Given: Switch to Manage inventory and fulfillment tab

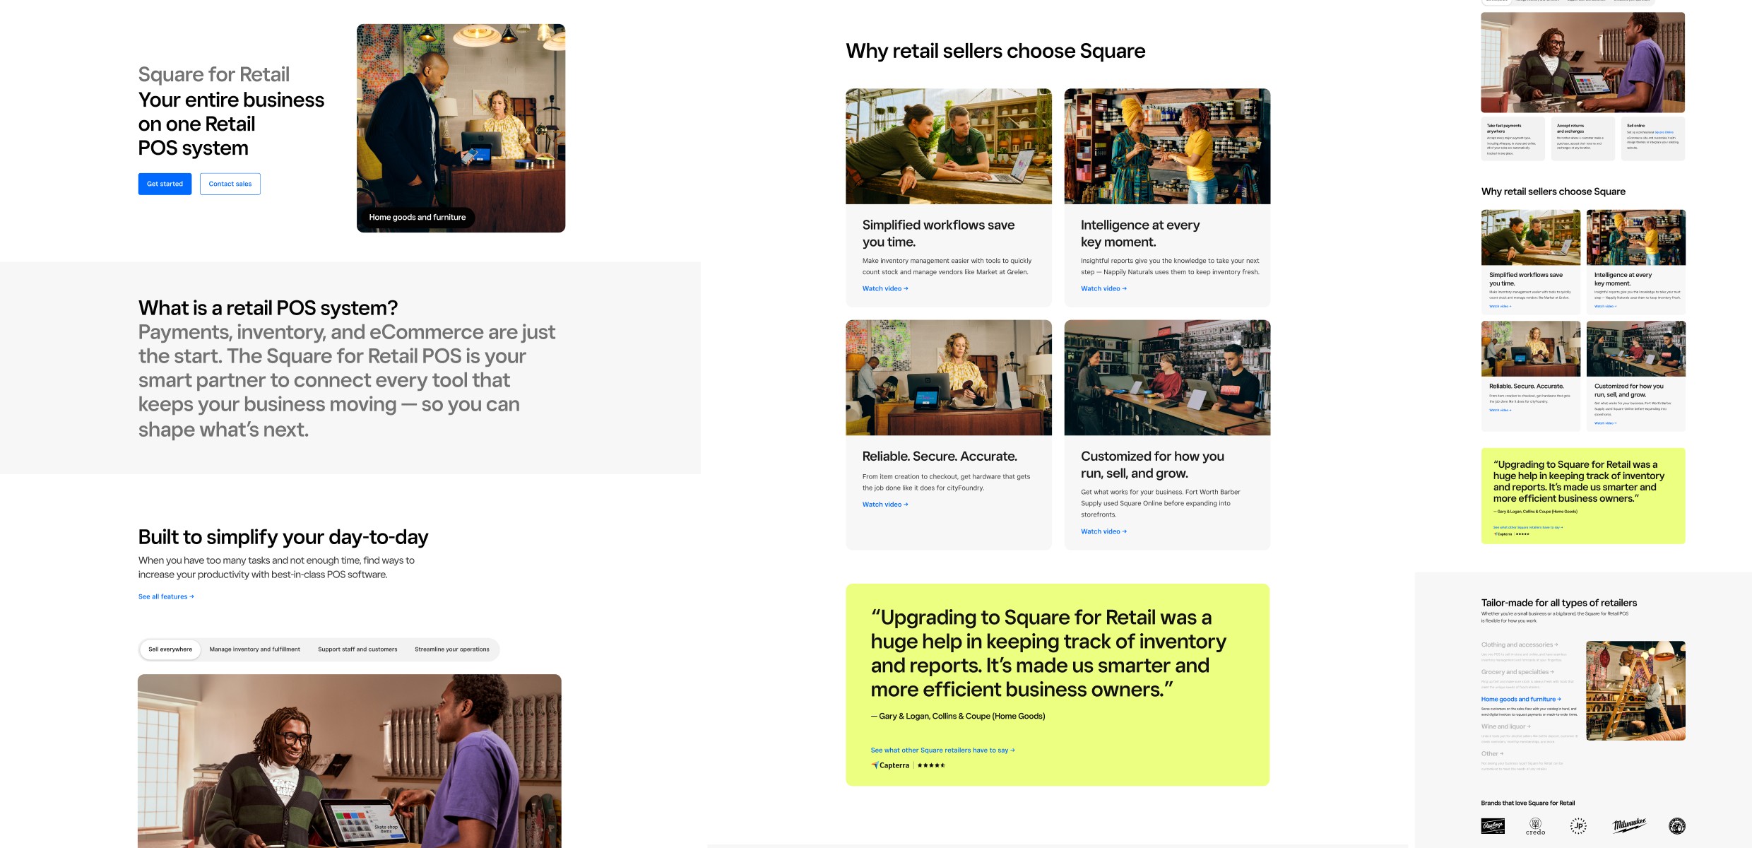Looking at the screenshot, I should click(x=254, y=649).
